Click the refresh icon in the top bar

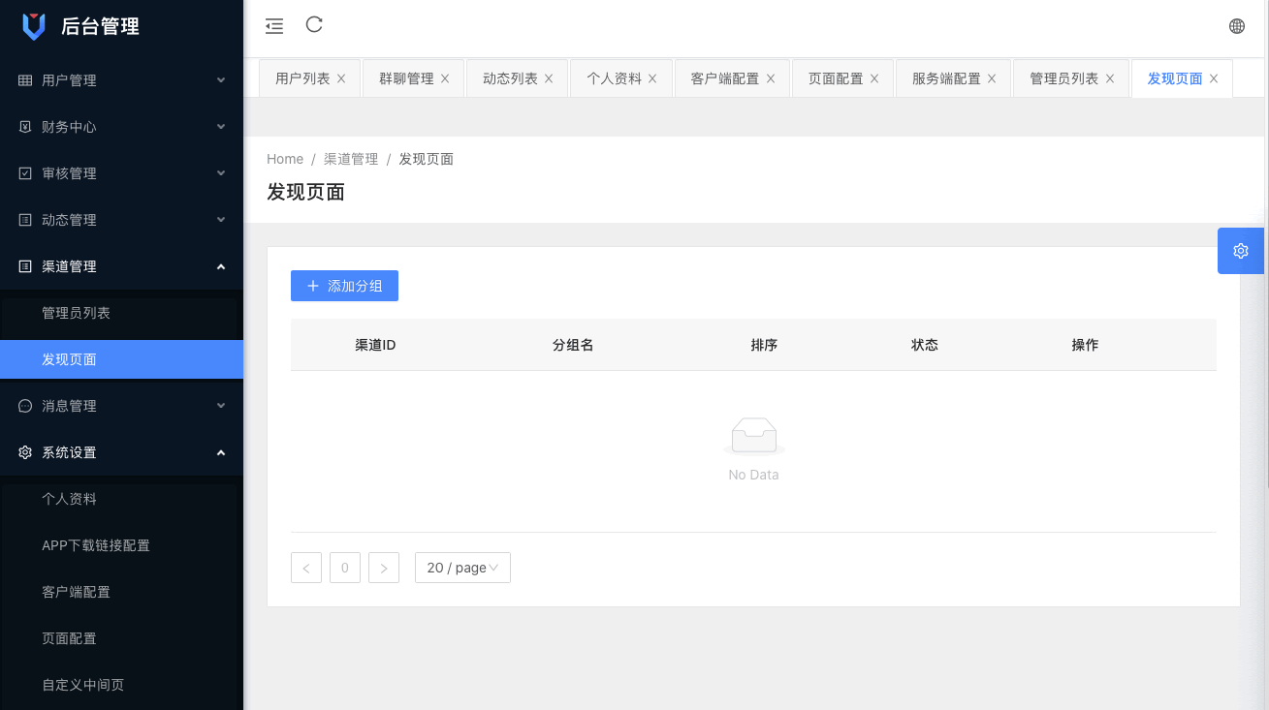point(314,25)
